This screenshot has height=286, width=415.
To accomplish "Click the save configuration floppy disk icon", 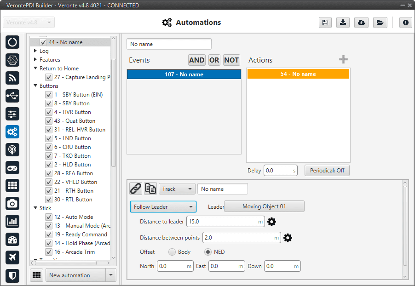I will pyautogui.click(x=325, y=23).
